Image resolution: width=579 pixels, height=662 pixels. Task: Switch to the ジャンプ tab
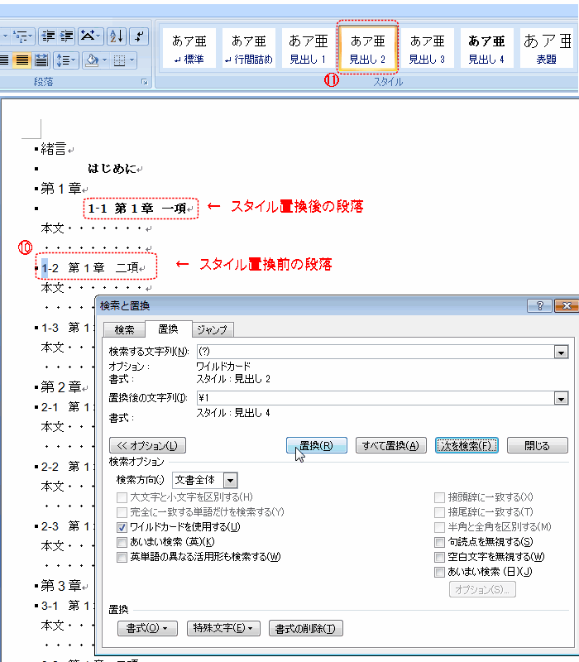pyautogui.click(x=211, y=329)
